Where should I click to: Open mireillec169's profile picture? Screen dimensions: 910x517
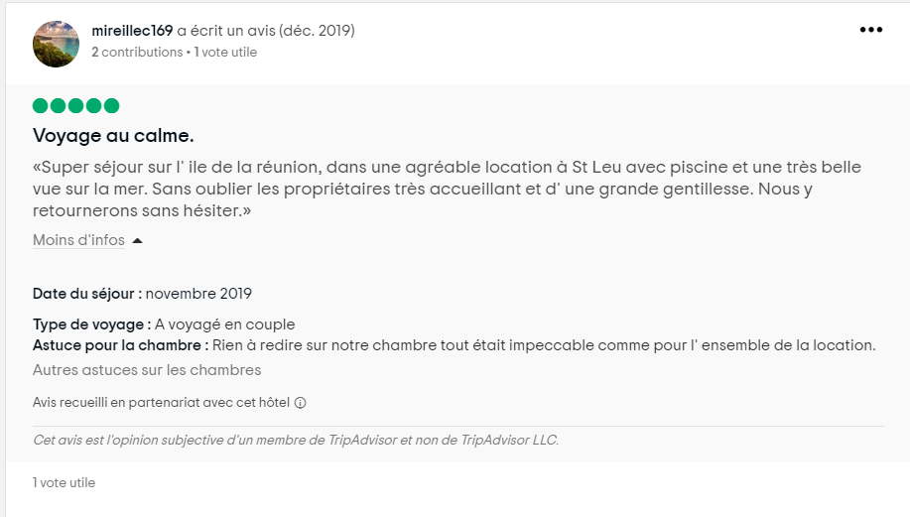56,44
